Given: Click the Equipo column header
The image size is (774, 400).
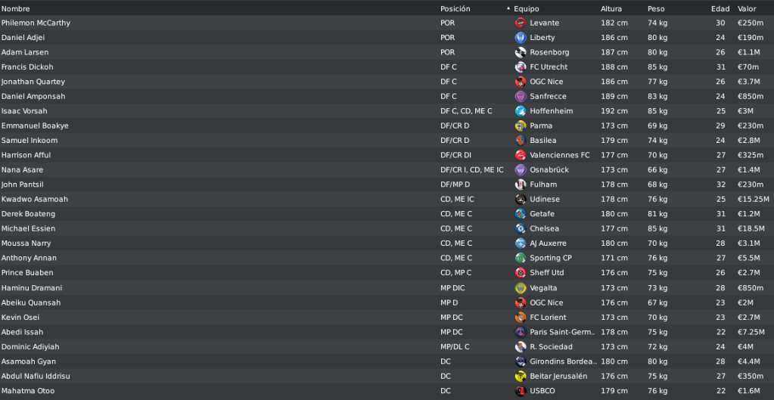Looking at the screenshot, I should (526, 9).
